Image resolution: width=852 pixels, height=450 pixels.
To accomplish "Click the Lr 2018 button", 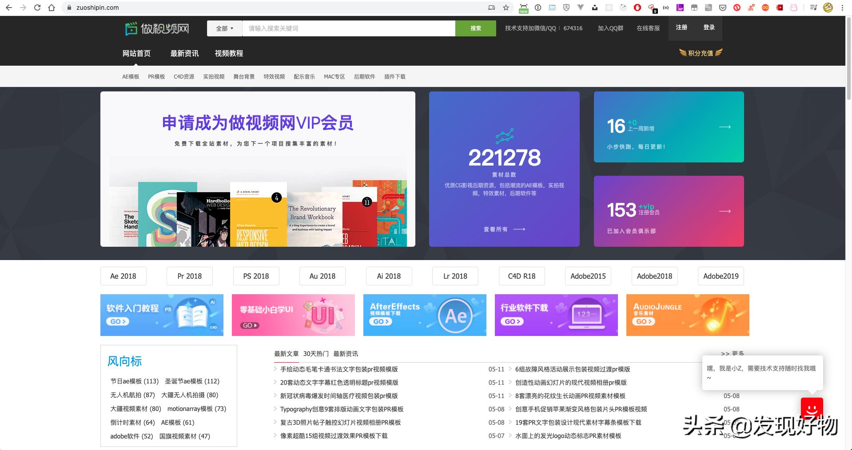I will (x=455, y=276).
